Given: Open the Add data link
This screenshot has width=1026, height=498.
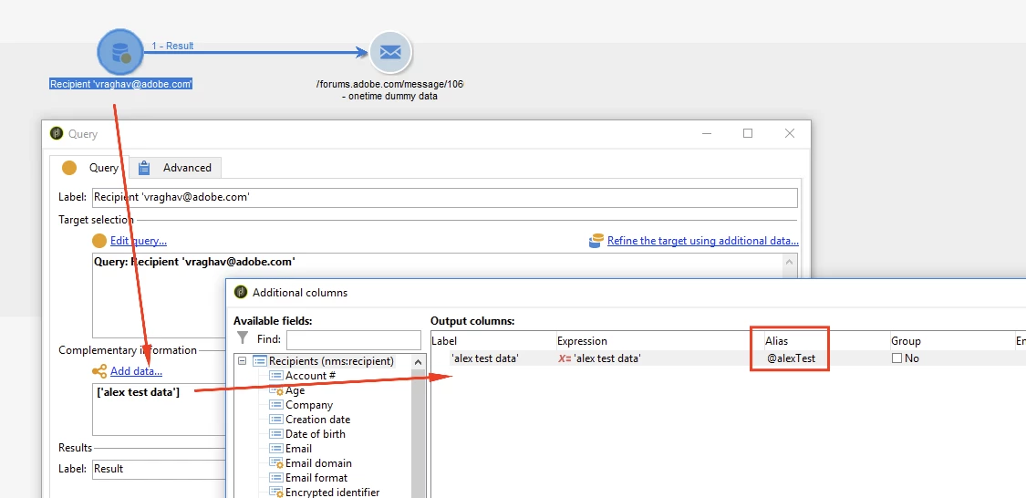Looking at the screenshot, I should (x=136, y=371).
